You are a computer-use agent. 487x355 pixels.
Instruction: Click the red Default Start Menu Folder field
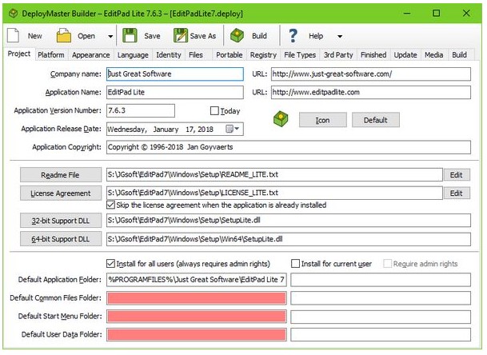pyautogui.click(x=197, y=317)
